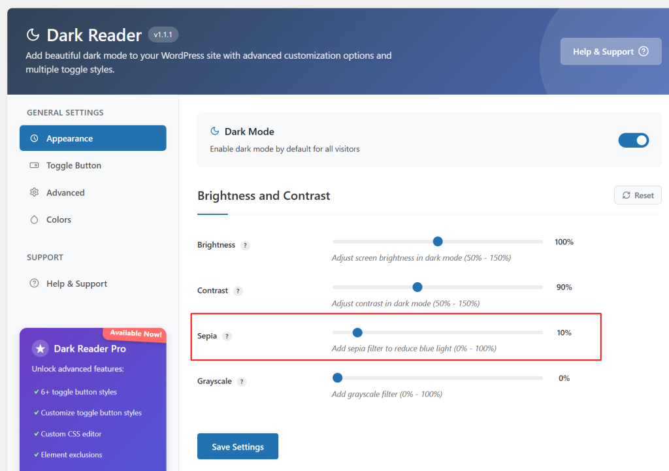Click the 90% Contrast value
This screenshot has height=471, width=669.
tap(564, 287)
